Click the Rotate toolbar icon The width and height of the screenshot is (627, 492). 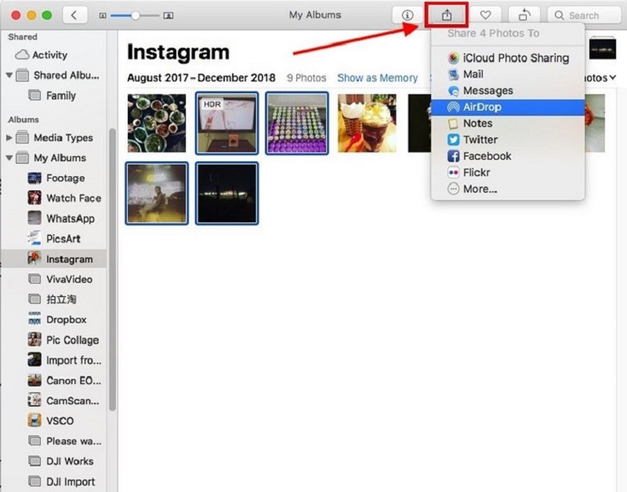click(524, 15)
